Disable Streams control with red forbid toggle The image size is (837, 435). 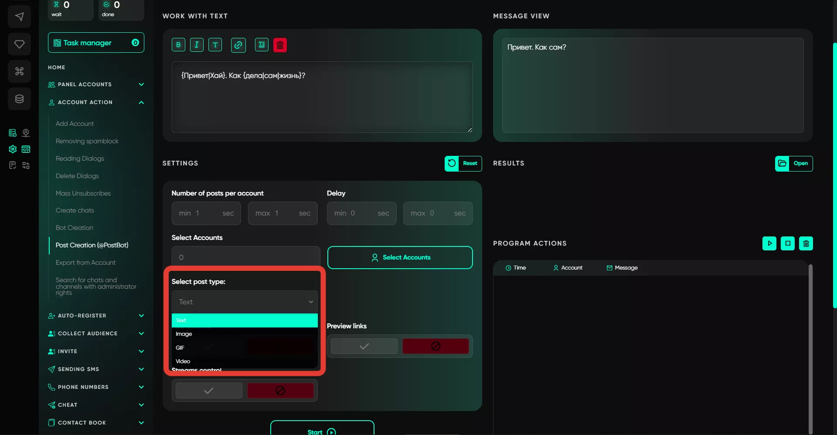pos(280,391)
